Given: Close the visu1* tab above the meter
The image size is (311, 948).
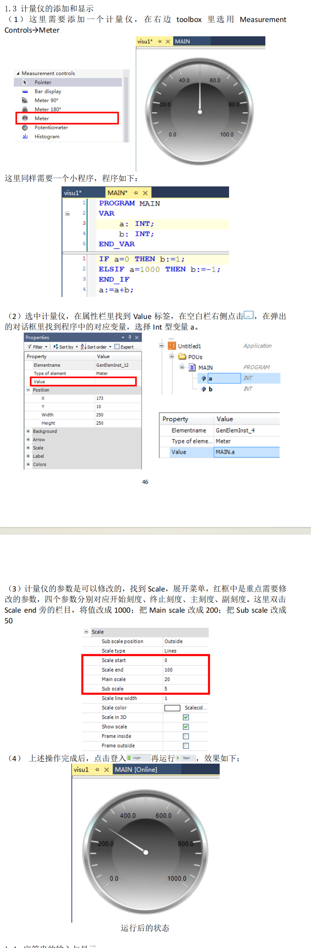Looking at the screenshot, I should (x=168, y=42).
